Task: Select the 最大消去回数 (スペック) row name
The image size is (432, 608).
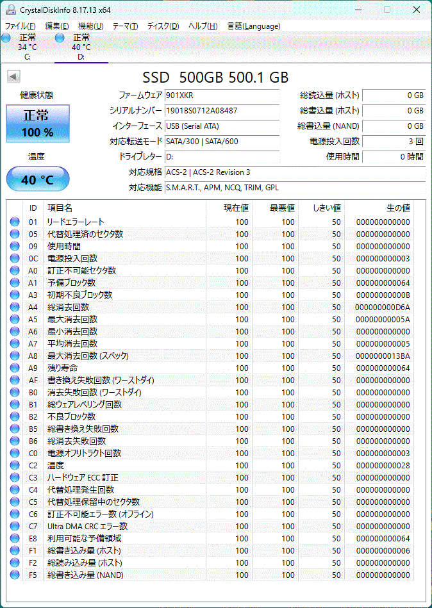Action: click(x=88, y=356)
